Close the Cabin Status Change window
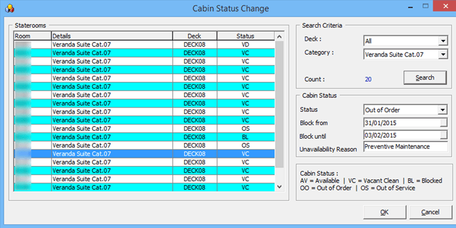 [446, 6]
